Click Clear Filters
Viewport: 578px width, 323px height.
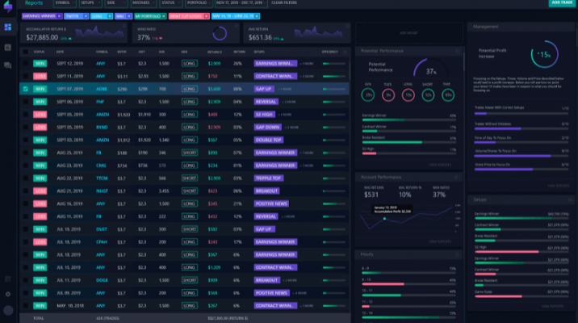coord(284,3)
